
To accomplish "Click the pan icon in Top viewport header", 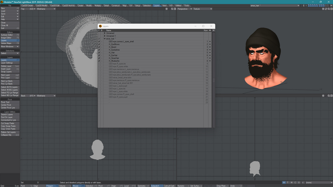I will point(166,9).
